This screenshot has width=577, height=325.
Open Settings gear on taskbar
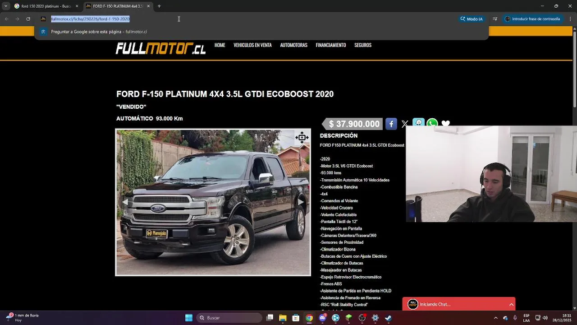point(375,318)
